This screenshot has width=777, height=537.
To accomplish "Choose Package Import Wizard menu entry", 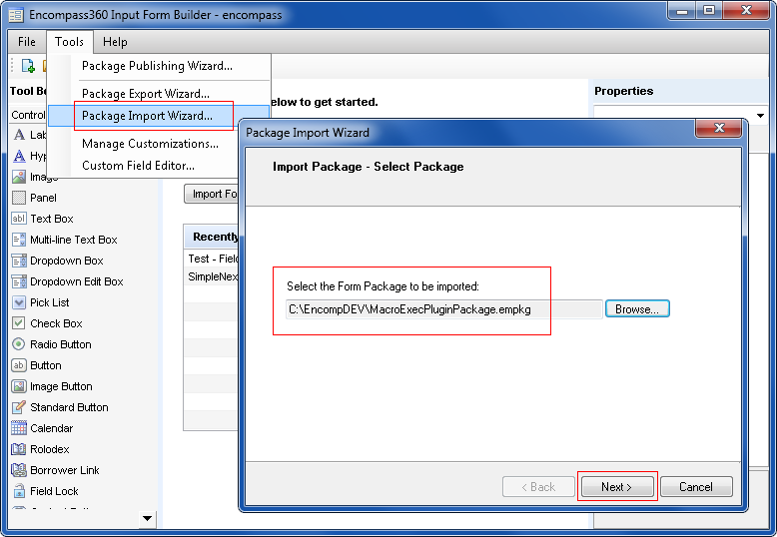I will [147, 116].
